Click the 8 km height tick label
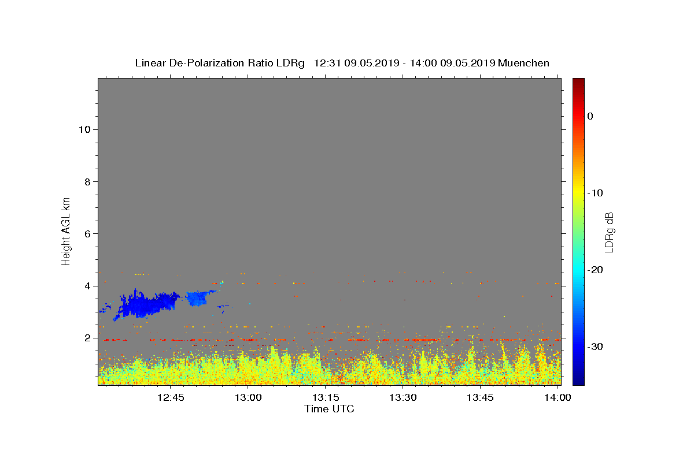The image size is (694, 462). point(87,181)
